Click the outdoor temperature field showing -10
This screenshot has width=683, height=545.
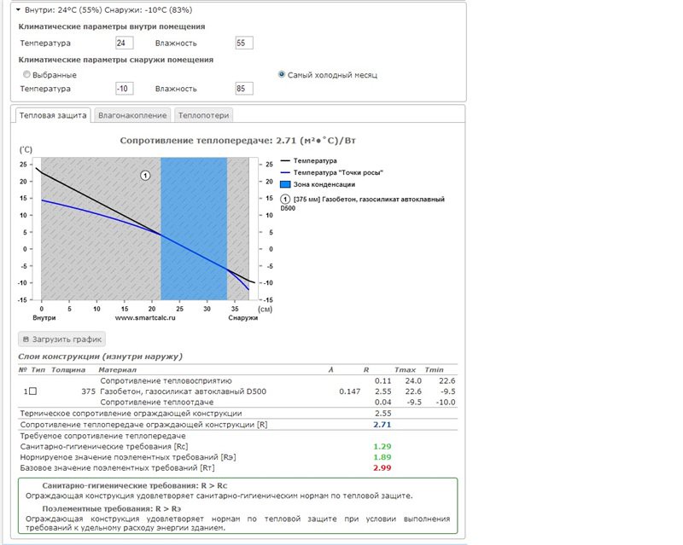pyautogui.click(x=124, y=89)
